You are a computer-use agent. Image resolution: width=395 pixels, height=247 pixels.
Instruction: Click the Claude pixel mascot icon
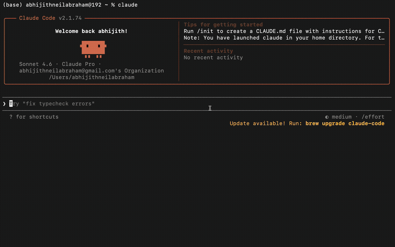[93, 49]
